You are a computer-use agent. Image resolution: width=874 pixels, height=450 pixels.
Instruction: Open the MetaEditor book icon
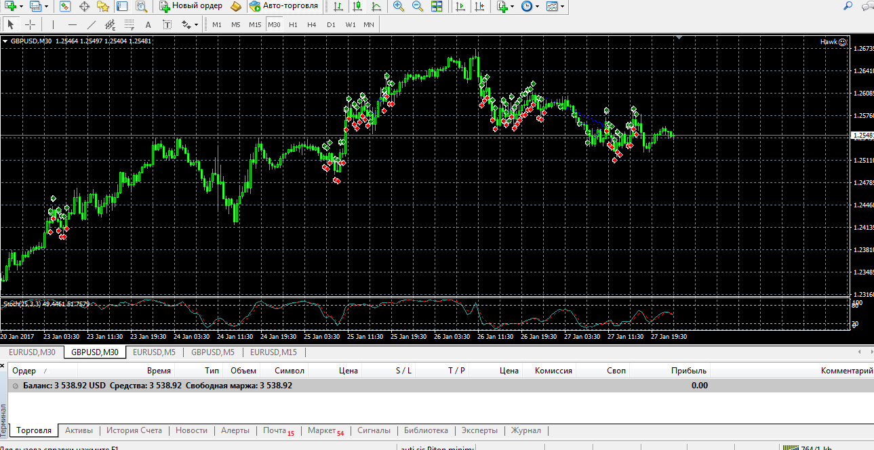(236, 6)
